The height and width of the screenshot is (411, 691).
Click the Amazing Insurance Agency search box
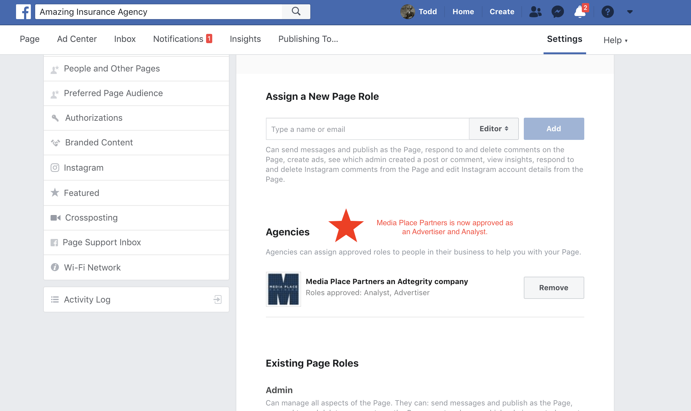click(x=159, y=12)
